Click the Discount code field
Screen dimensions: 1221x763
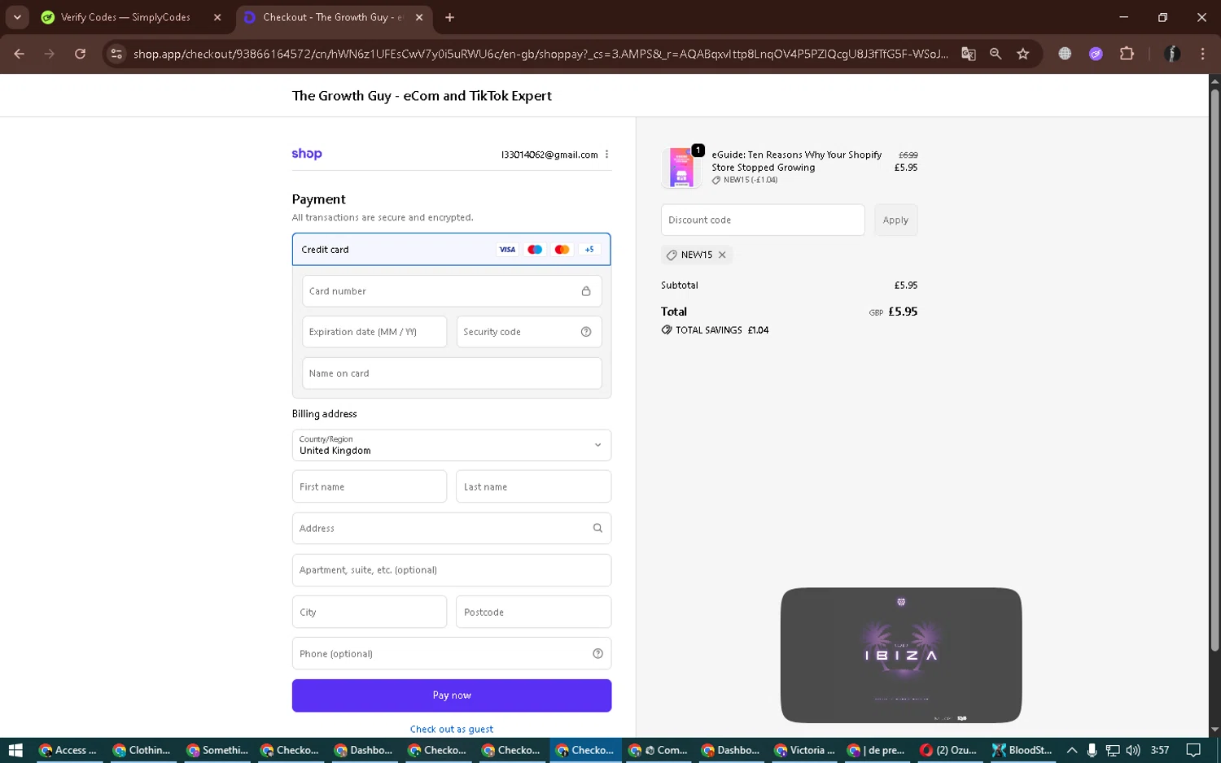[x=763, y=220]
